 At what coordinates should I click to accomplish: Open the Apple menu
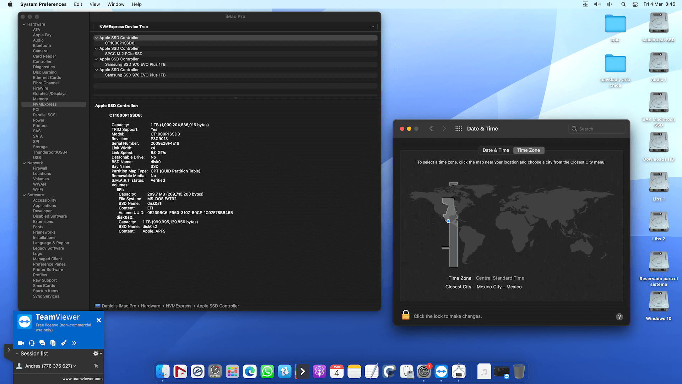point(10,4)
